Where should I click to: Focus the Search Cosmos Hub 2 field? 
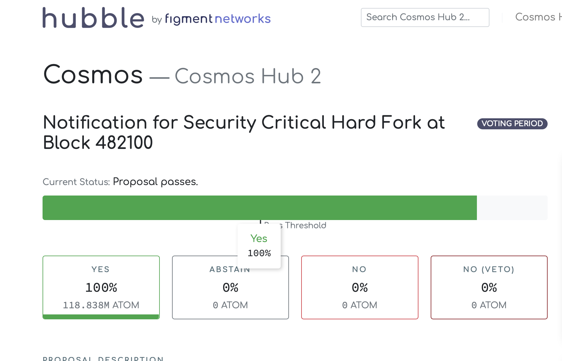(425, 17)
